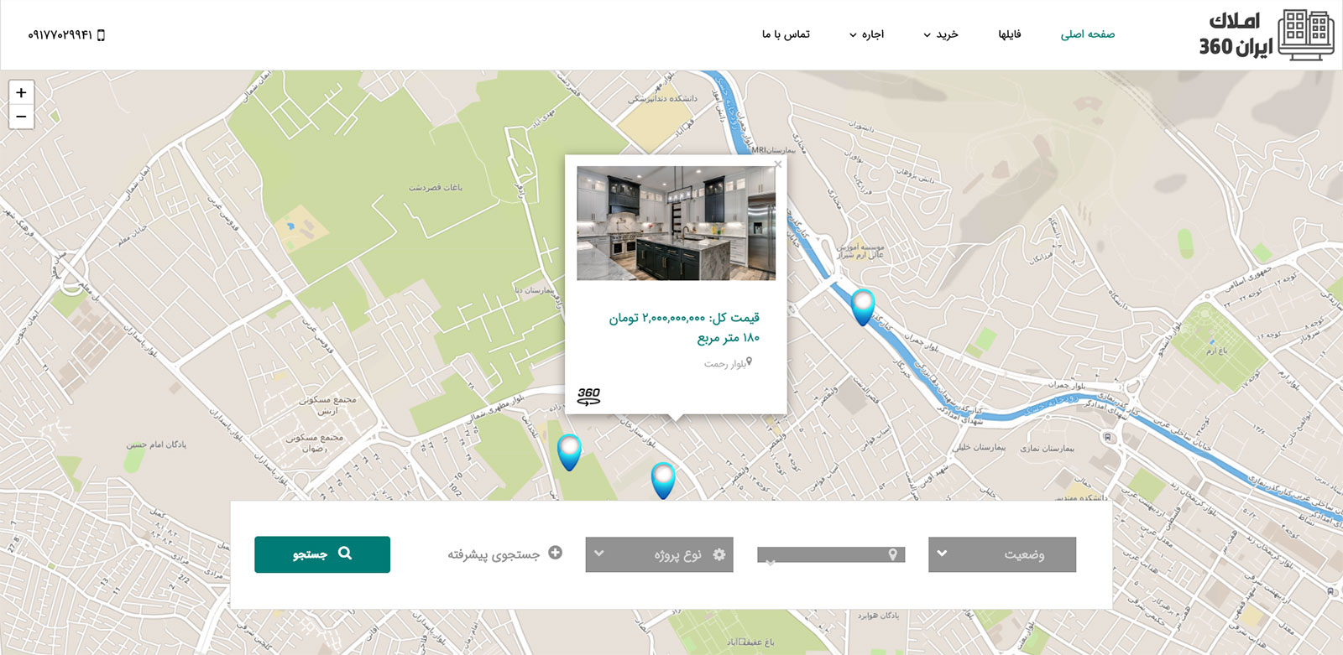
Task: Open جستجوی پیشرفته advanced search
Action: coord(504,554)
